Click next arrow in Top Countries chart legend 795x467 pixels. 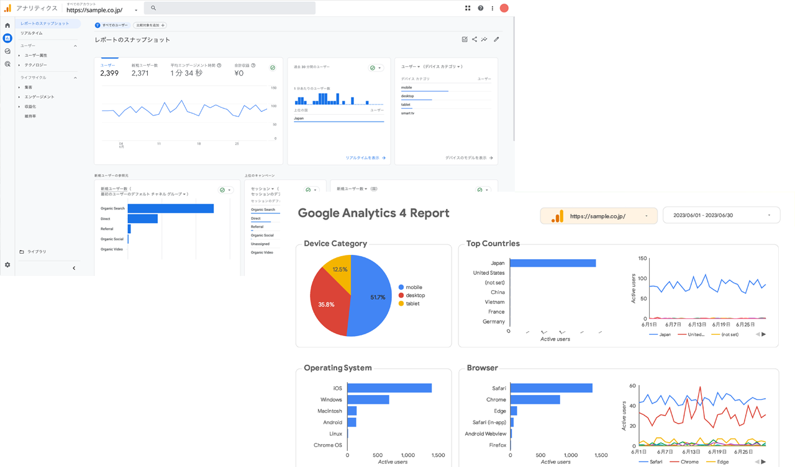click(x=764, y=334)
